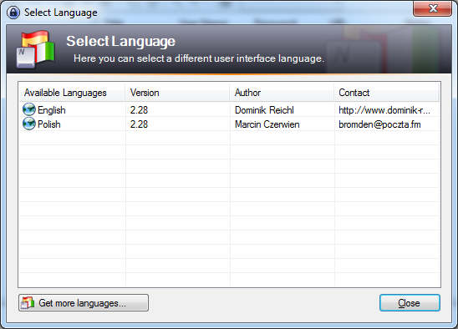Screen dimensions: 458x329
Task: Click the padlock icon in the title bar
Action: [13, 13]
